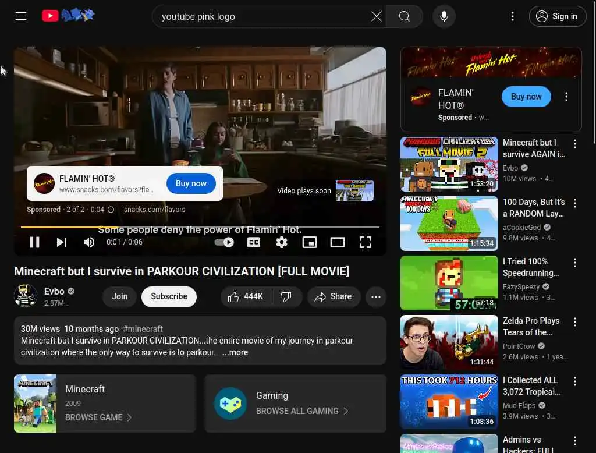Share this video

pyautogui.click(x=334, y=297)
